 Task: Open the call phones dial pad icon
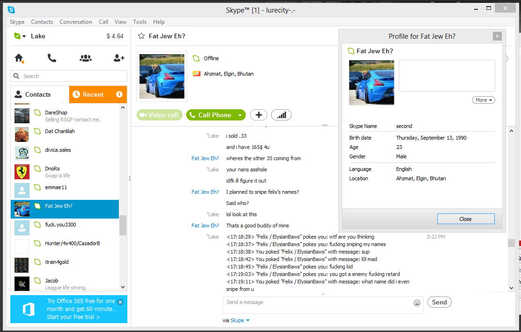pos(52,58)
